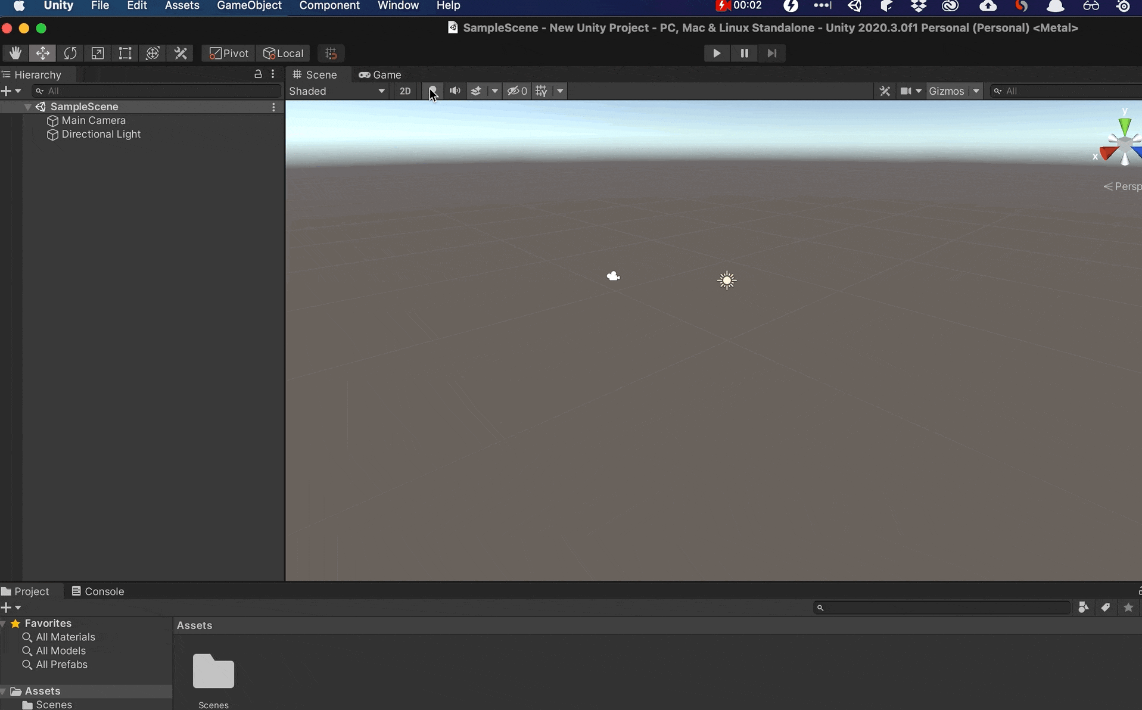The image size is (1142, 710).
Task: Open the Hierarchy panel options menu
Action: coord(273,74)
